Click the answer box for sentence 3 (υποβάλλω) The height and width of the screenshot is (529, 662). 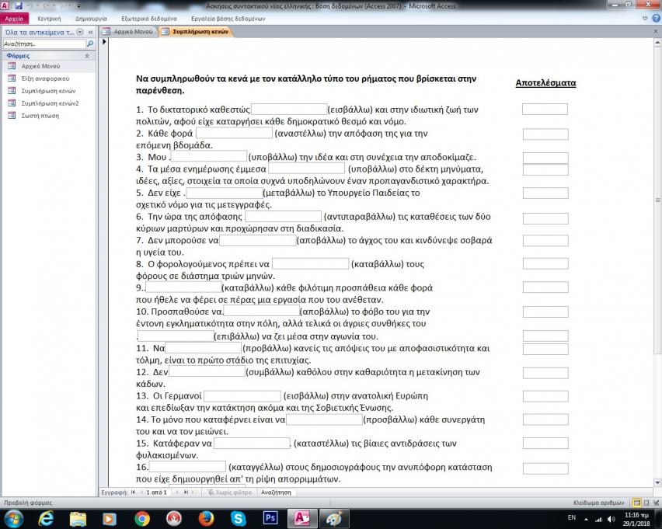click(208, 156)
